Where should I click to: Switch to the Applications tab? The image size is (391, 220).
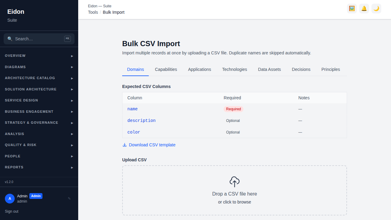click(199, 69)
